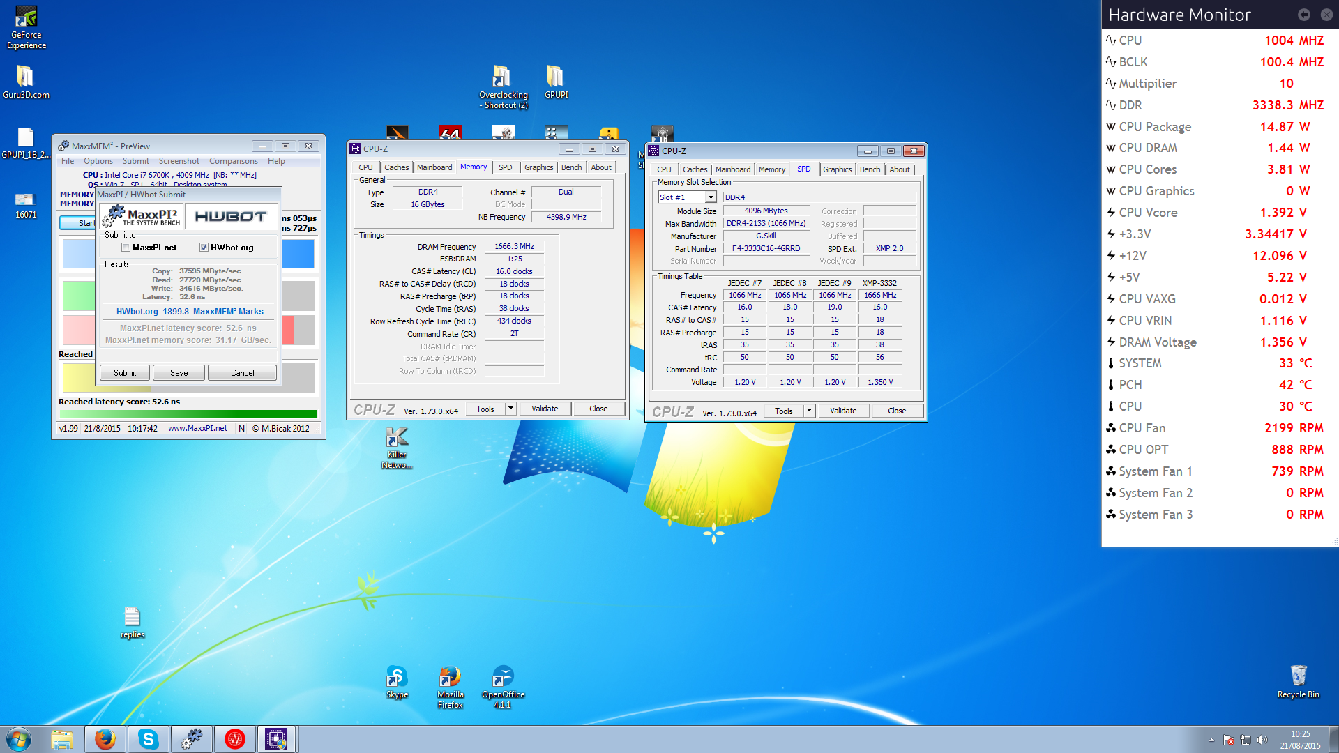1339x753 pixels.
Task: Switch to Mainboard tab in Memory CPU-Z
Action: (x=434, y=167)
